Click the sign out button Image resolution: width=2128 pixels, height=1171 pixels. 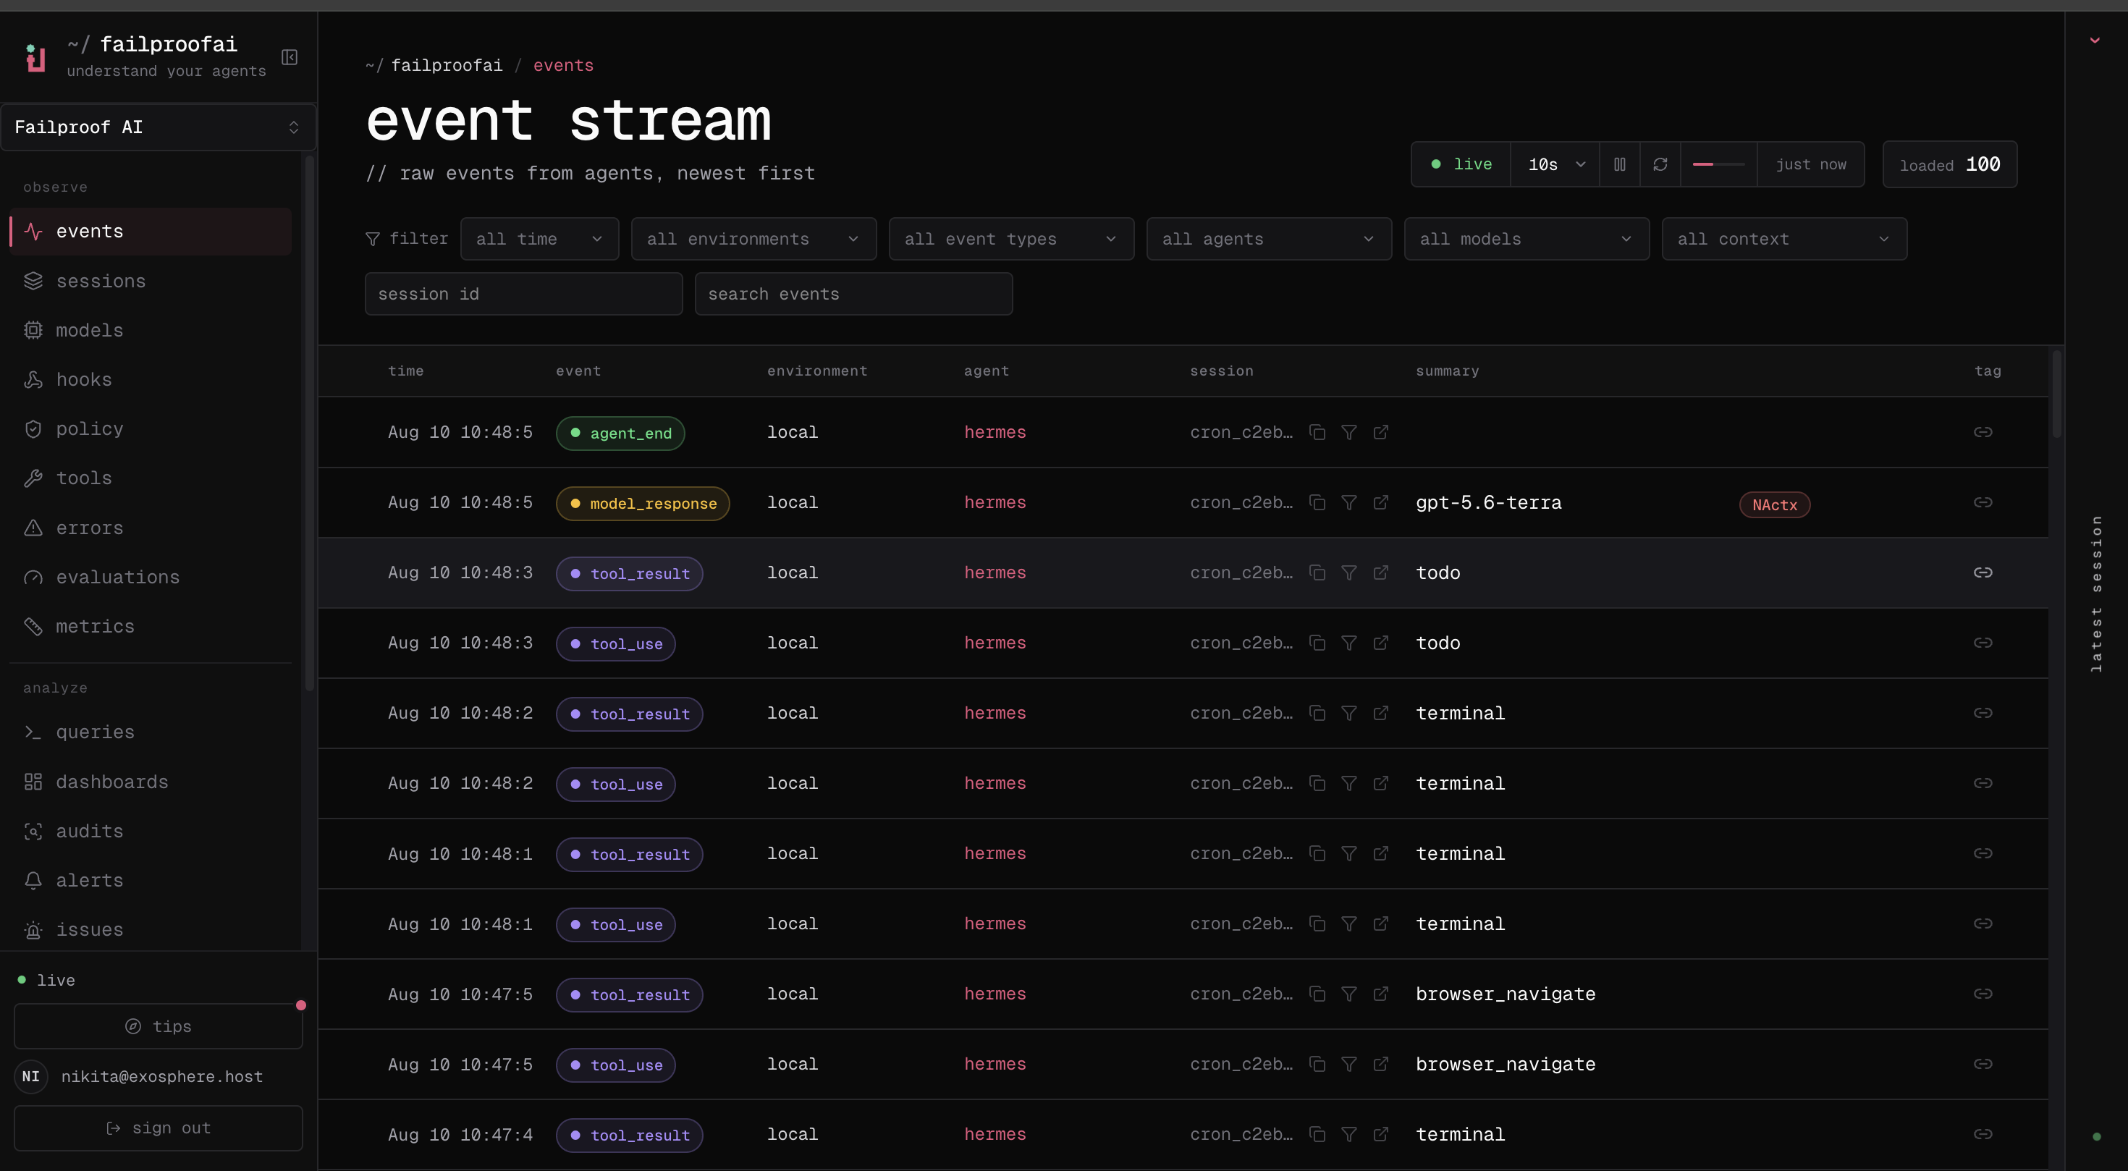point(158,1128)
